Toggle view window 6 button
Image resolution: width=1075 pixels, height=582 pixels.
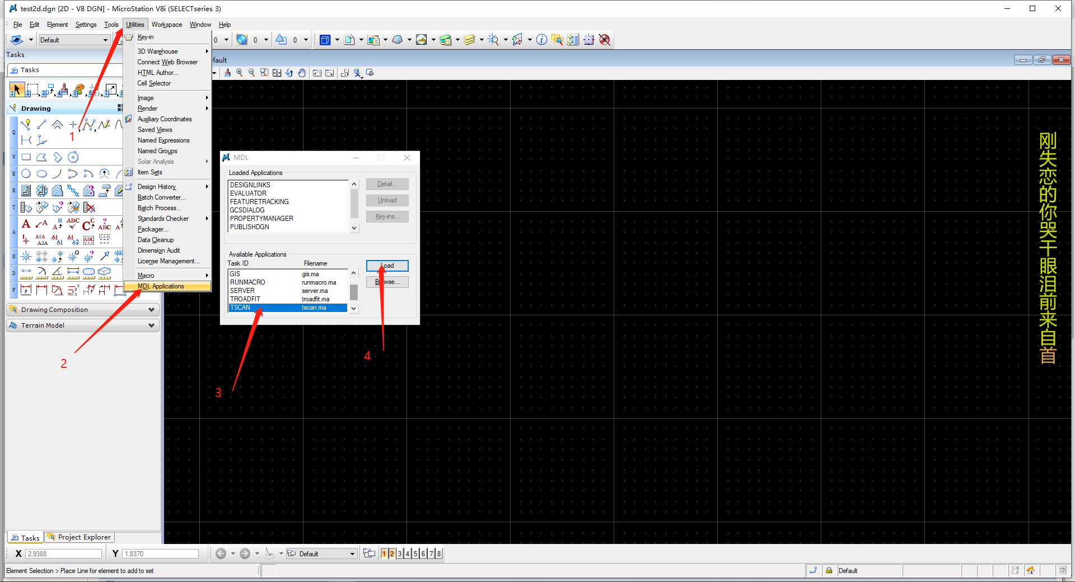[423, 553]
